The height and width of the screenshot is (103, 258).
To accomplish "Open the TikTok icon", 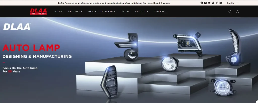I will pyautogui.click(x=217, y=3).
